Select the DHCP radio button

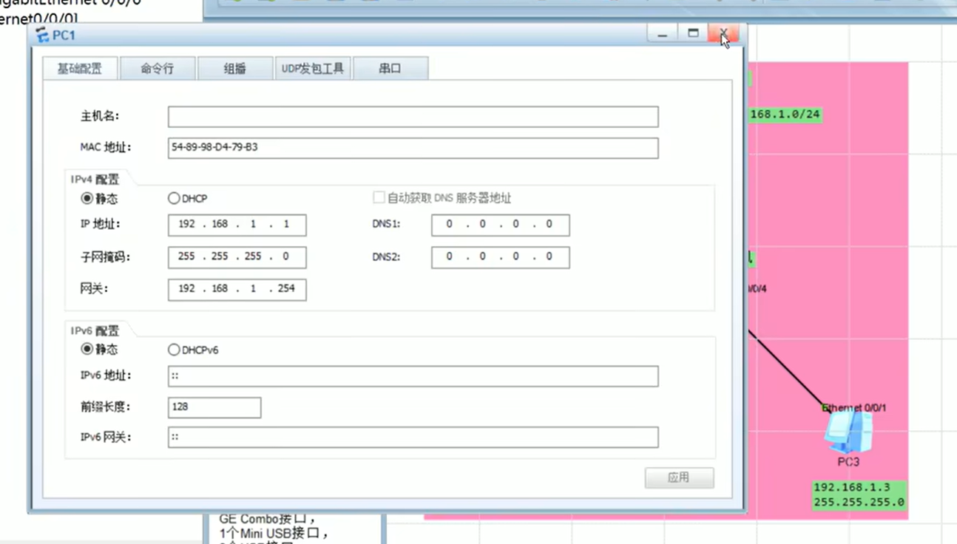(174, 198)
